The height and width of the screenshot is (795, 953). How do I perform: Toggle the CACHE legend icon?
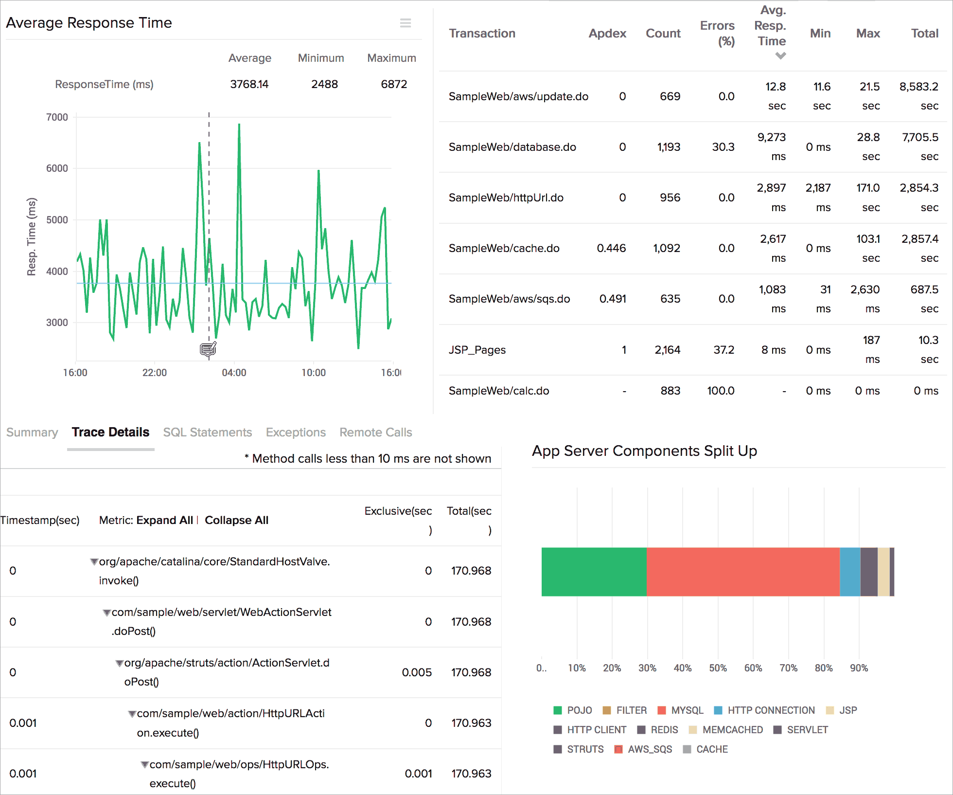coord(687,749)
